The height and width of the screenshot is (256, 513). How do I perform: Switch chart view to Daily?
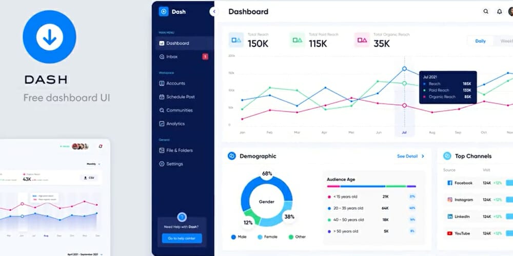(x=480, y=41)
